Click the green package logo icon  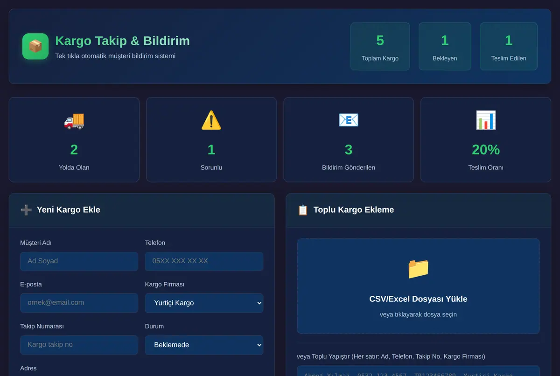coord(35,46)
